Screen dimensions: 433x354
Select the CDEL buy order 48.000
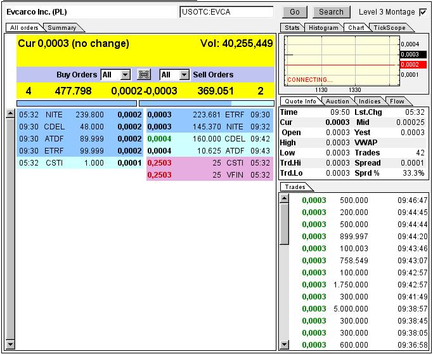pos(80,127)
